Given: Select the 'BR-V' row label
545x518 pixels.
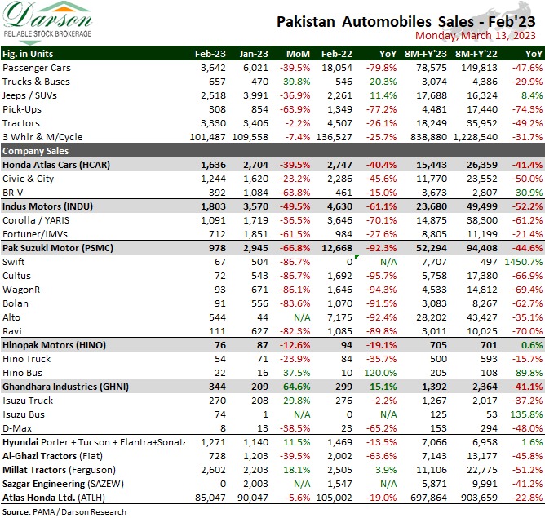Looking at the screenshot, I should (12, 193).
